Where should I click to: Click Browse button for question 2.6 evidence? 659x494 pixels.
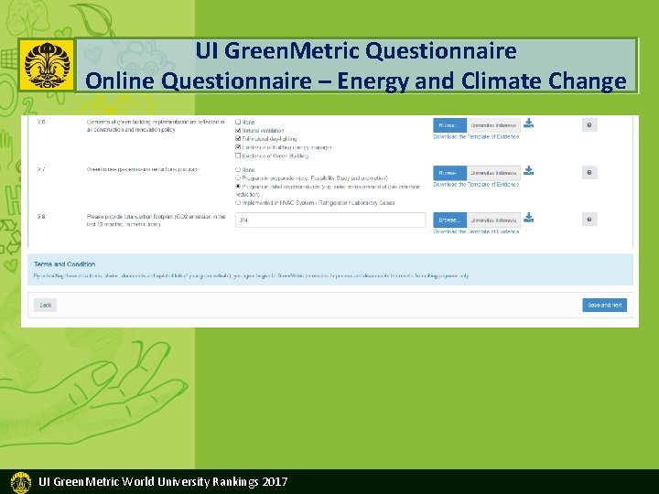[x=449, y=125]
